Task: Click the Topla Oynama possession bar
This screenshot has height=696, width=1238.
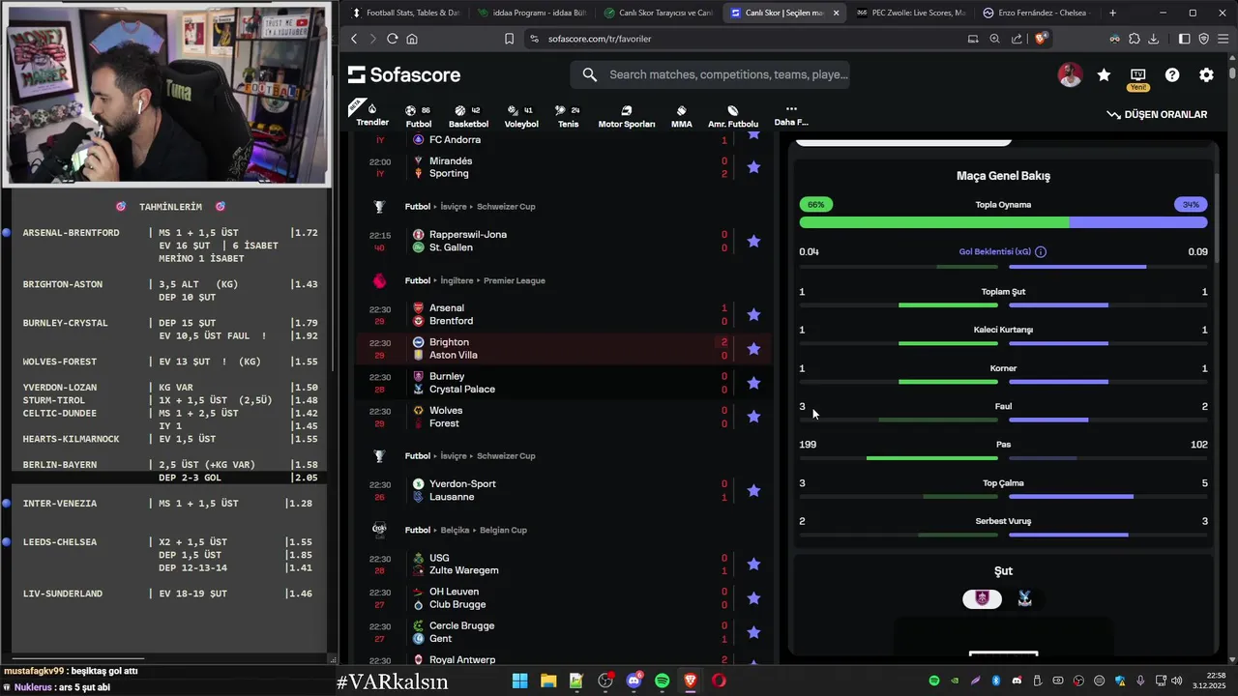Action: pyautogui.click(x=1003, y=222)
